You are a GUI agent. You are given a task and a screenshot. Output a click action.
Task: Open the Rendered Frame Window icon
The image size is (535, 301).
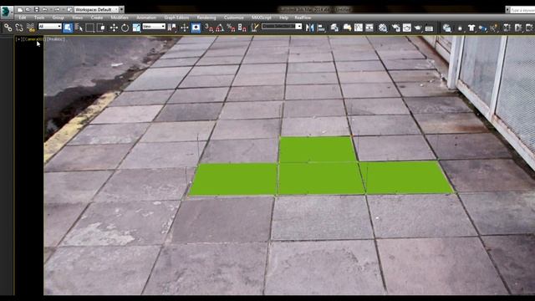click(x=407, y=28)
